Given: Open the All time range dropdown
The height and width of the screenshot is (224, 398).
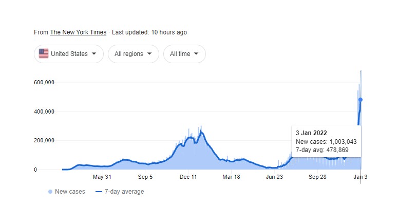Looking at the screenshot, I should (x=184, y=54).
